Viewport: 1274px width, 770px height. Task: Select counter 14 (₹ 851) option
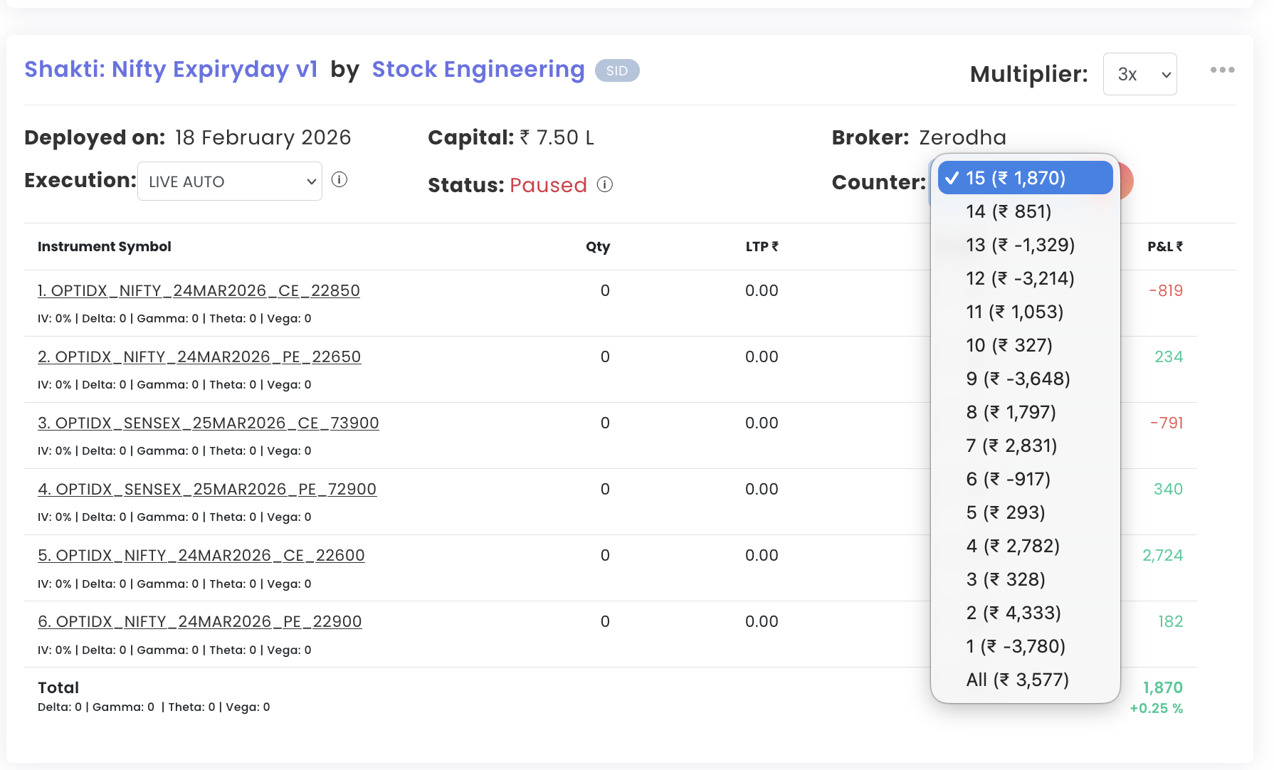click(x=1009, y=211)
